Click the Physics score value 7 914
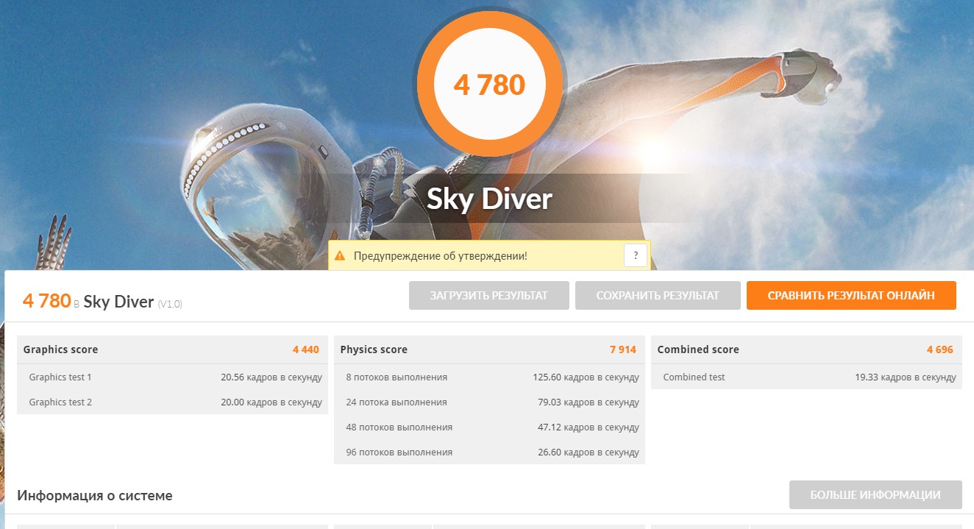974x529 pixels. (623, 349)
